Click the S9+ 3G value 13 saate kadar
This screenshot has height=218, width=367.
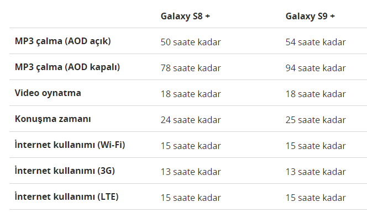[x=316, y=172]
